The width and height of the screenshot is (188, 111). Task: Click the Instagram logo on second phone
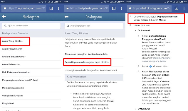pyautogui.click(x=94, y=17)
